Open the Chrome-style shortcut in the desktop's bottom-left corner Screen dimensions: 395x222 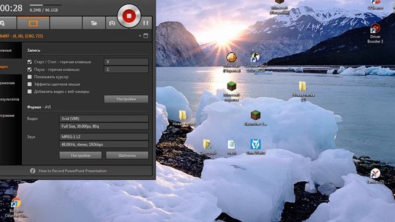tap(16, 208)
